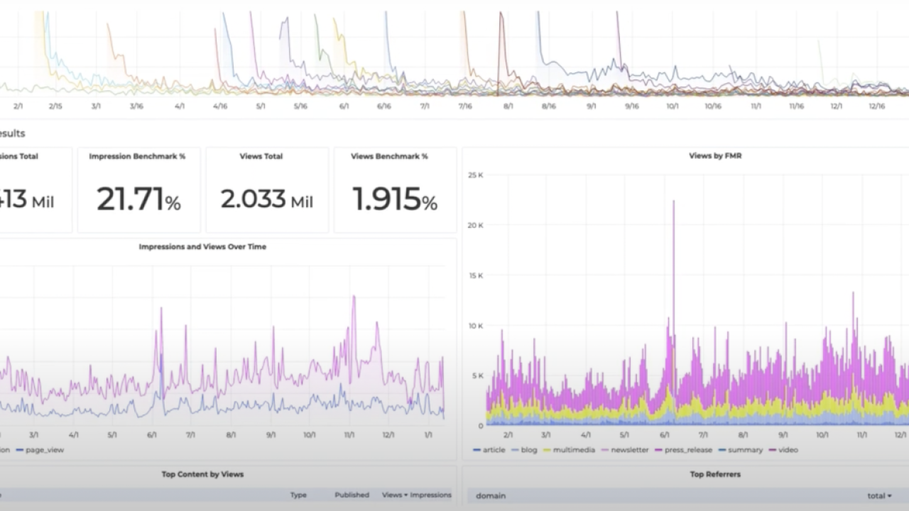
Task: Click the Impressions column header
Action: pos(430,495)
